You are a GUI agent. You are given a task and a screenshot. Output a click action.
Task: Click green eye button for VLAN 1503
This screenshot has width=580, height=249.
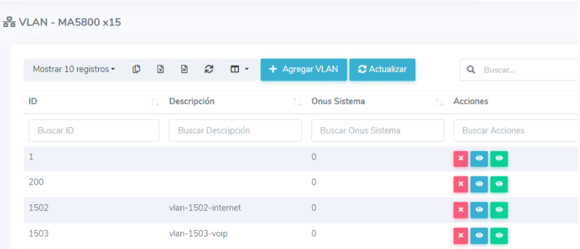[x=499, y=236]
